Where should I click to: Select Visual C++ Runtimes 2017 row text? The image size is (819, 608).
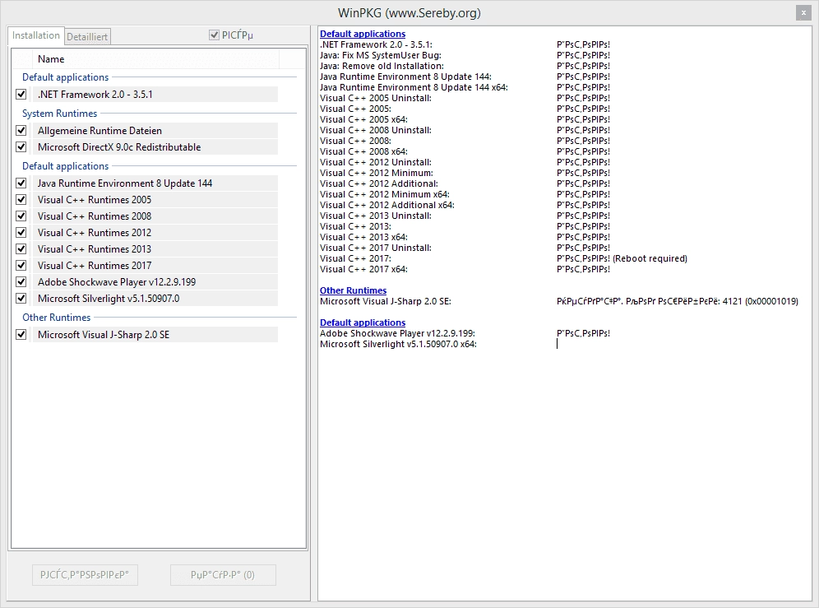point(95,266)
